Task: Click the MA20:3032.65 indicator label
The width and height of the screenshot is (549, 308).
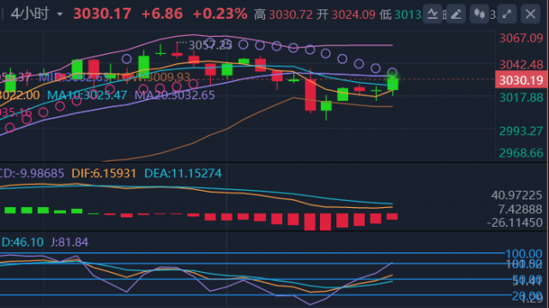Action: tap(175, 95)
